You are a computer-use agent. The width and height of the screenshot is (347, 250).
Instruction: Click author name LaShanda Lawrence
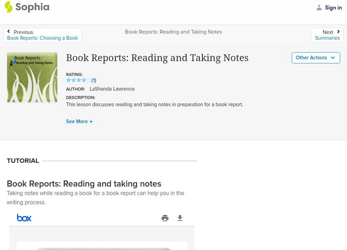point(112,89)
